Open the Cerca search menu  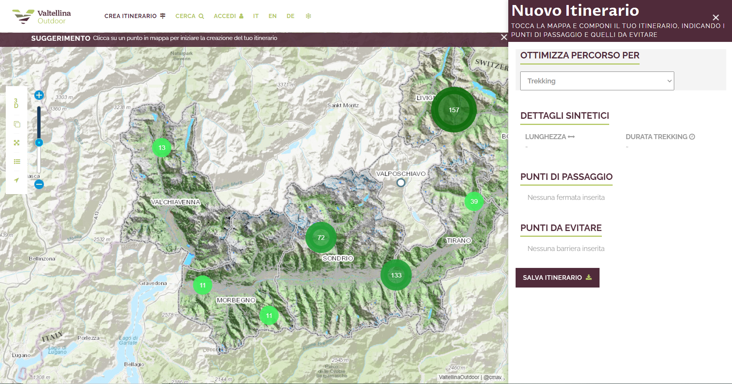pyautogui.click(x=189, y=16)
